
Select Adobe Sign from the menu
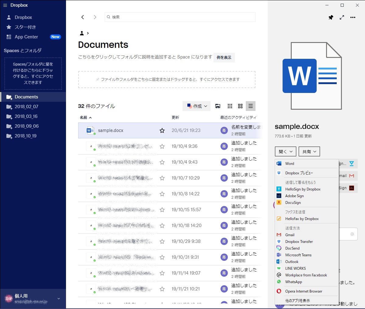click(307, 196)
